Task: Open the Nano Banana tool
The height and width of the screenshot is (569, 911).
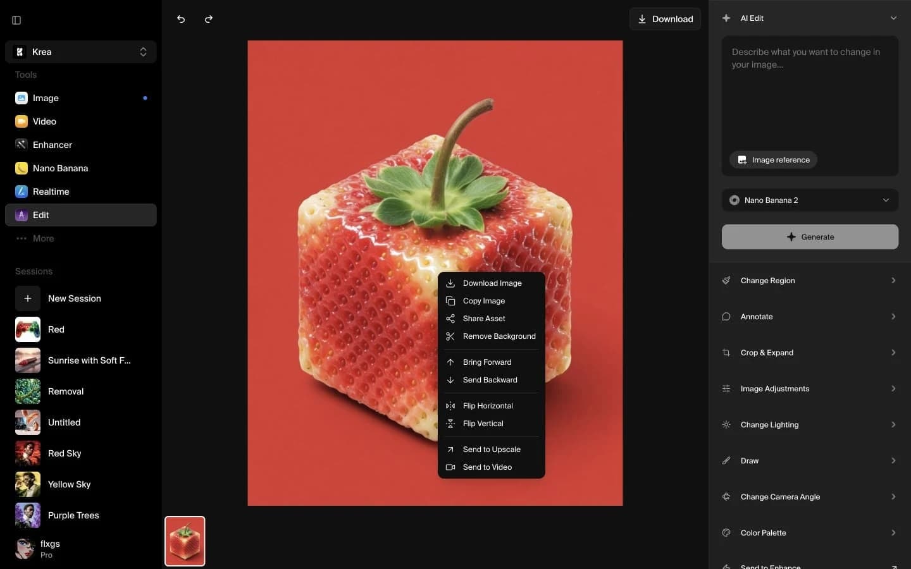Action: coord(81,168)
